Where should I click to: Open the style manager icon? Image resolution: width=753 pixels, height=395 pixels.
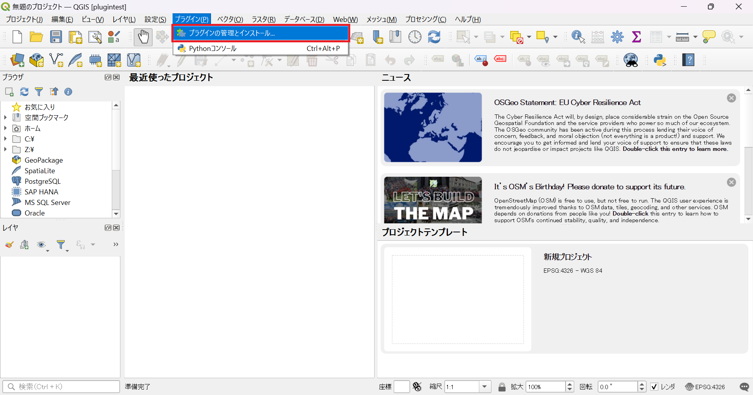pos(114,37)
